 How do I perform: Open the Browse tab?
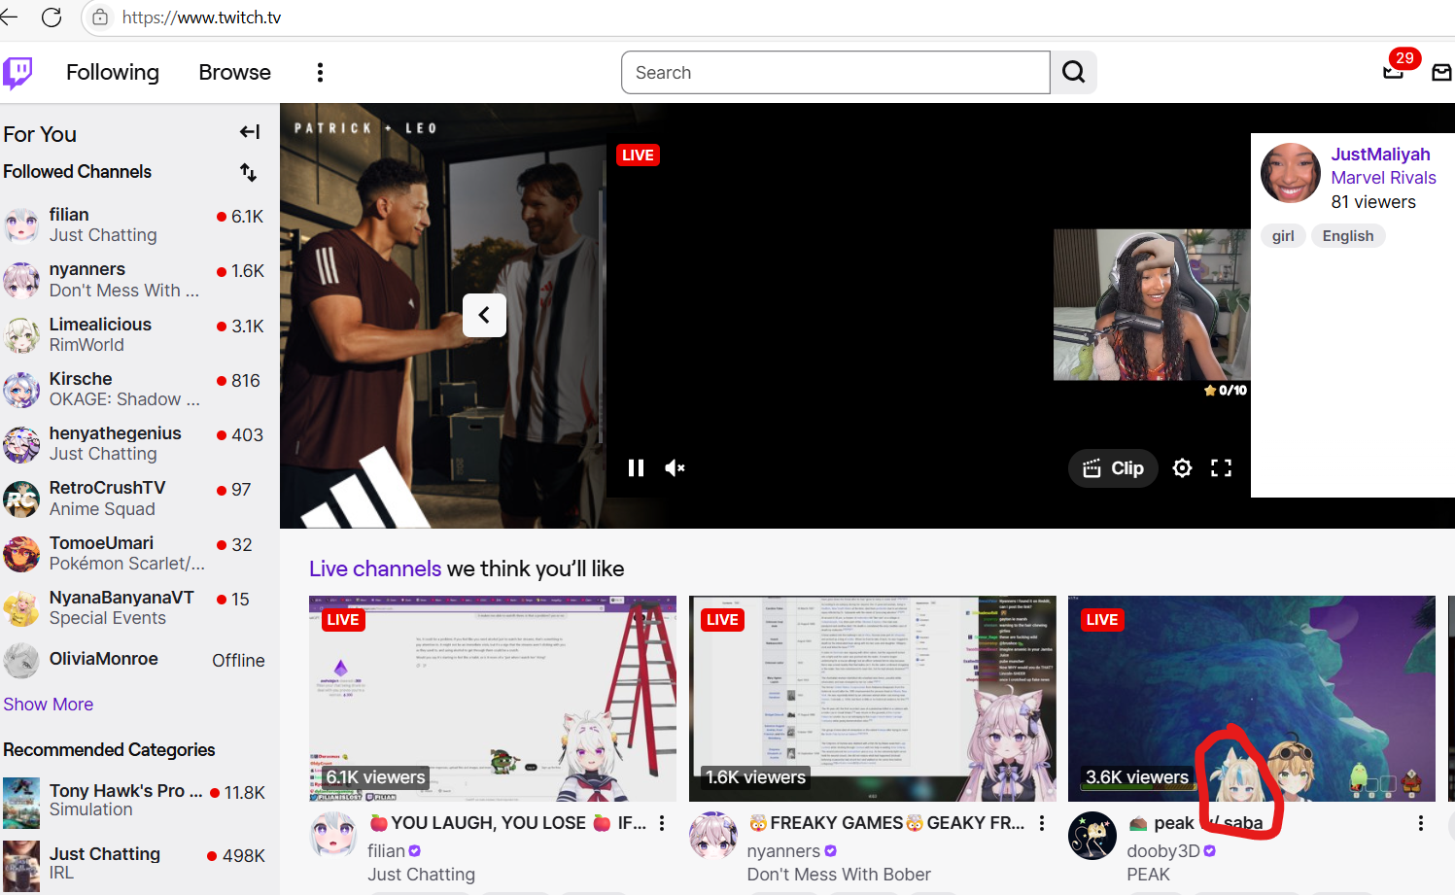pyautogui.click(x=234, y=73)
